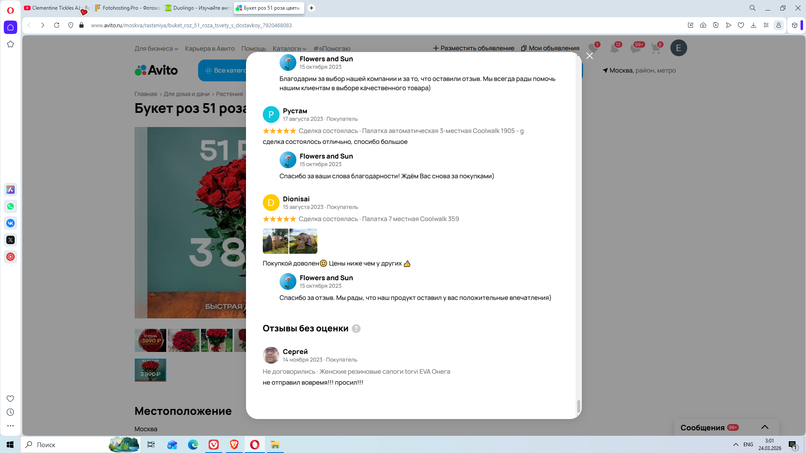Open the Opera snapshot camera icon
The image size is (806, 453).
tap(703, 25)
